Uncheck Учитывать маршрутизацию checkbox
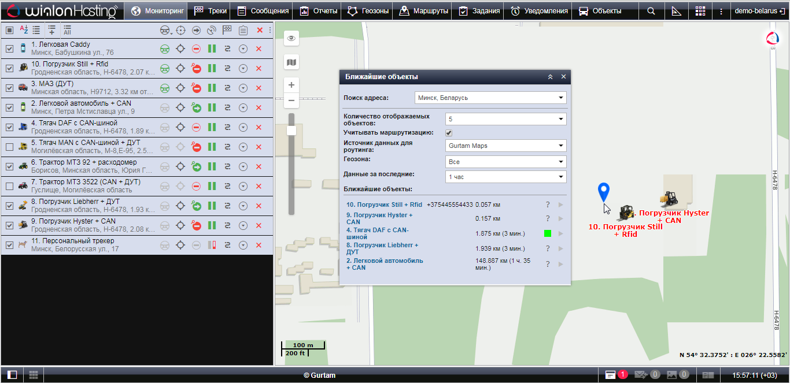Viewport: 790px width, 383px height. point(449,133)
